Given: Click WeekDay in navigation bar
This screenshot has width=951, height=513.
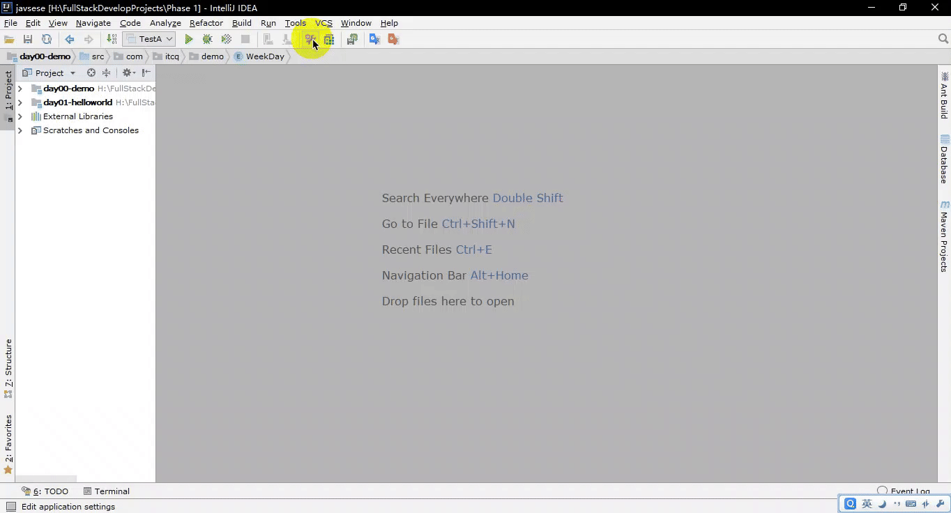Looking at the screenshot, I should [259, 56].
